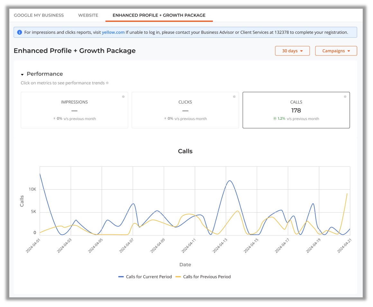Click the 2024-04-13 peak on chart

[230, 181]
